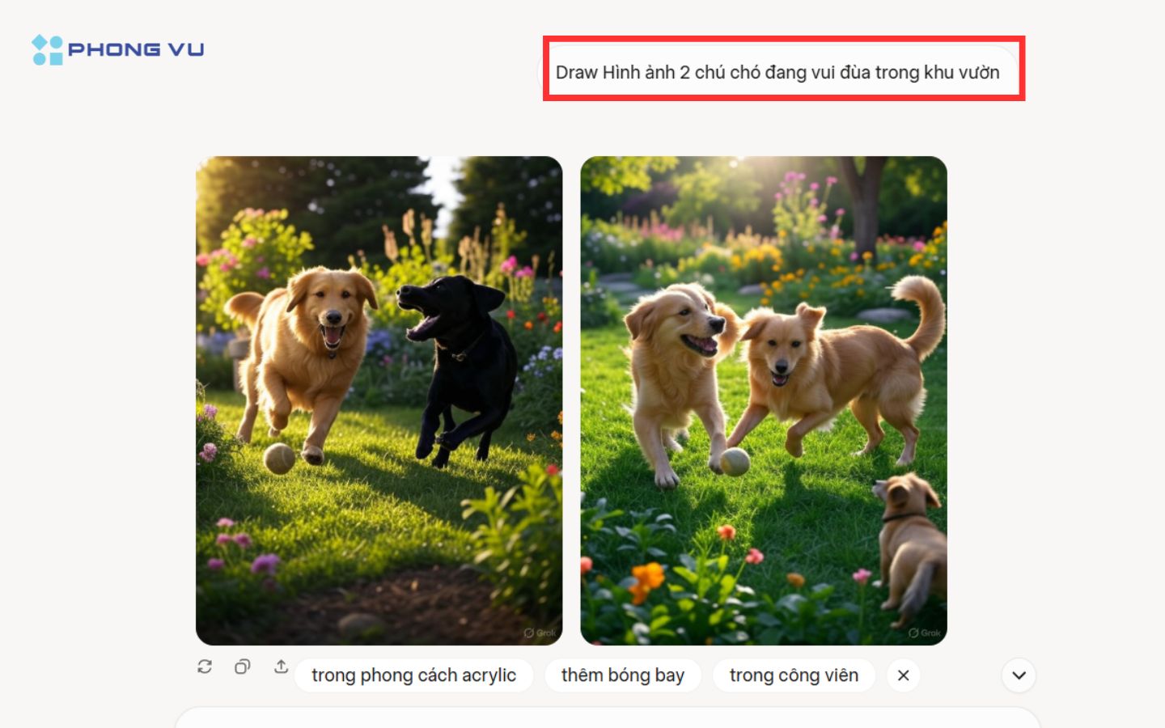This screenshot has width=1165, height=728.
Task: Dismiss the suggestion chips with X
Action: coord(904,675)
